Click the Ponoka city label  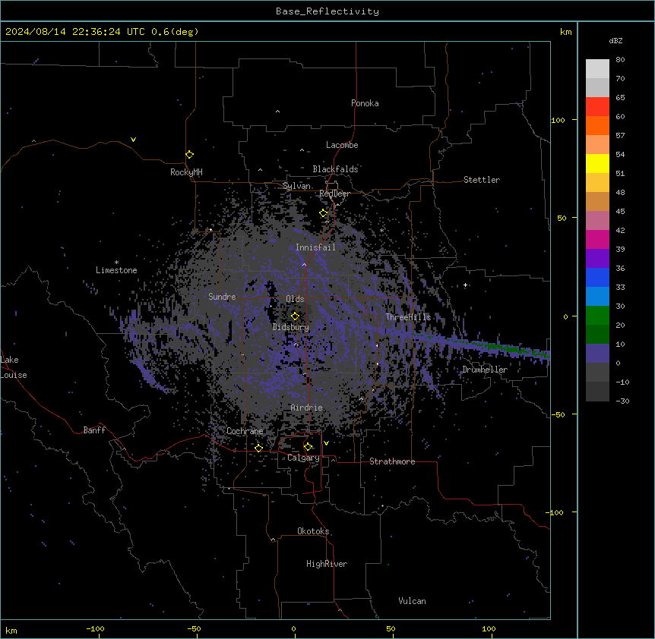365,103
